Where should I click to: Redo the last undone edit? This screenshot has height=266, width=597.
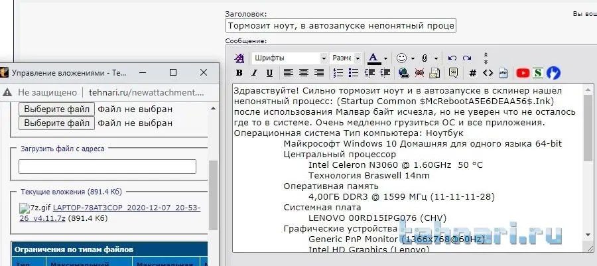pos(467,58)
